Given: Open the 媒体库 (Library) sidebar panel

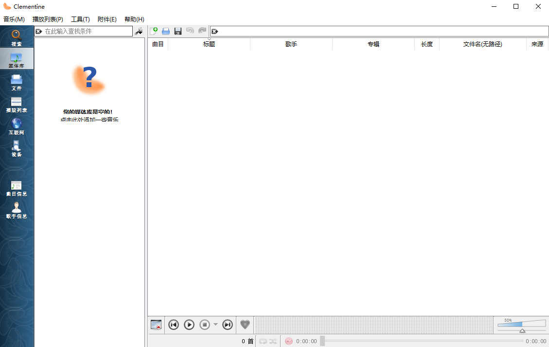Looking at the screenshot, I should pyautogui.click(x=17, y=58).
